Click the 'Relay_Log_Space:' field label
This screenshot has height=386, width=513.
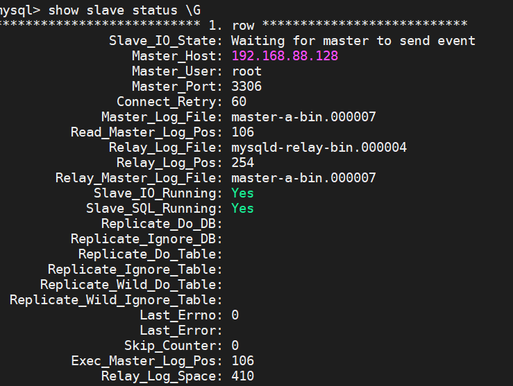(x=162, y=376)
